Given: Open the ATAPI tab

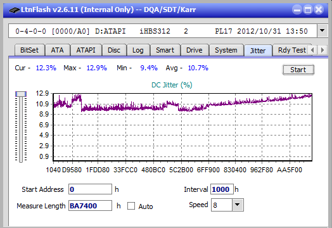Looking at the screenshot, I should click(86, 50).
